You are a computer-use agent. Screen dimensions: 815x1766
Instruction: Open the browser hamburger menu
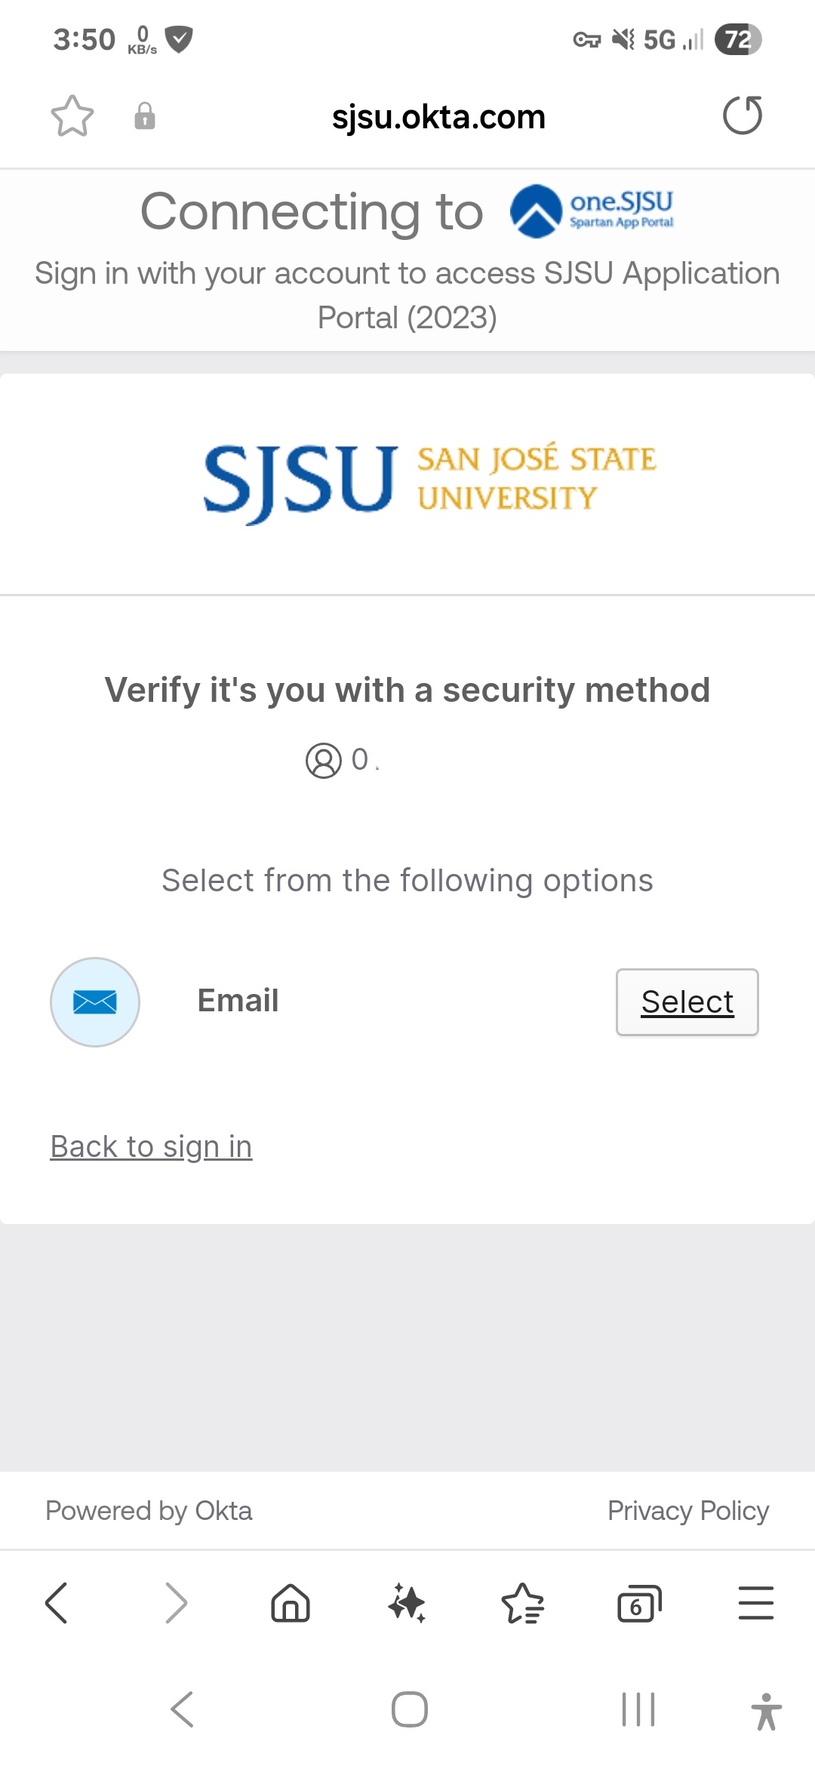tap(755, 1603)
